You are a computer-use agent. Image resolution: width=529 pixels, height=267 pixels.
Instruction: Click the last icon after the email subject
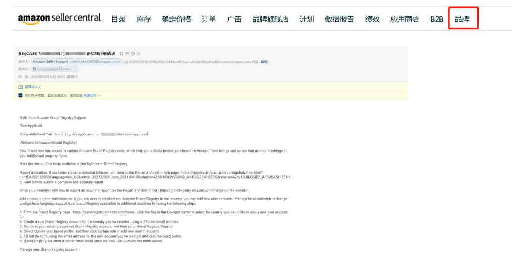[138, 54]
